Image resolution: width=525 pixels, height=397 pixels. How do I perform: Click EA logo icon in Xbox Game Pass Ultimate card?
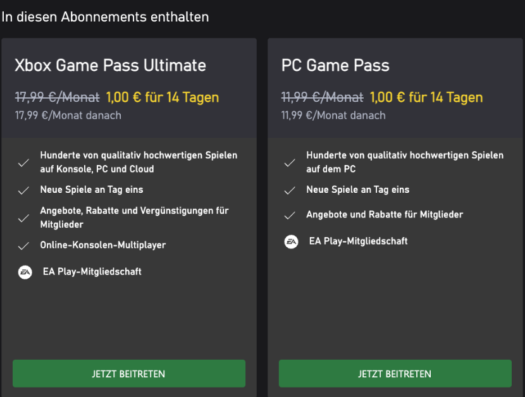pyautogui.click(x=25, y=272)
